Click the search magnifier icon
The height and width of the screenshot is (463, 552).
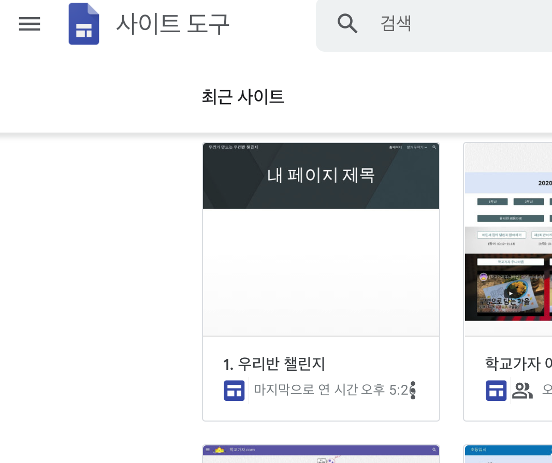[x=347, y=24]
